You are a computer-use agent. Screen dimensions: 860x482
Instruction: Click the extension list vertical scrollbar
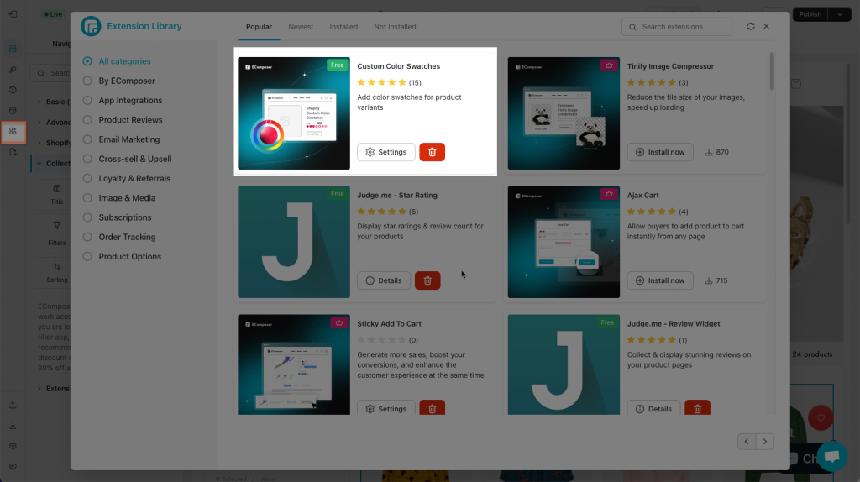[x=772, y=71]
